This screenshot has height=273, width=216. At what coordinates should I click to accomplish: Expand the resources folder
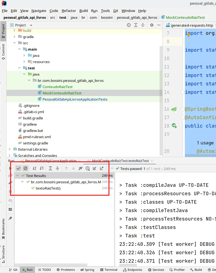[x=24, y=62]
